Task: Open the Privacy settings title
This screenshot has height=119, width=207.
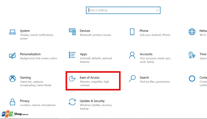Action: pos(25,101)
